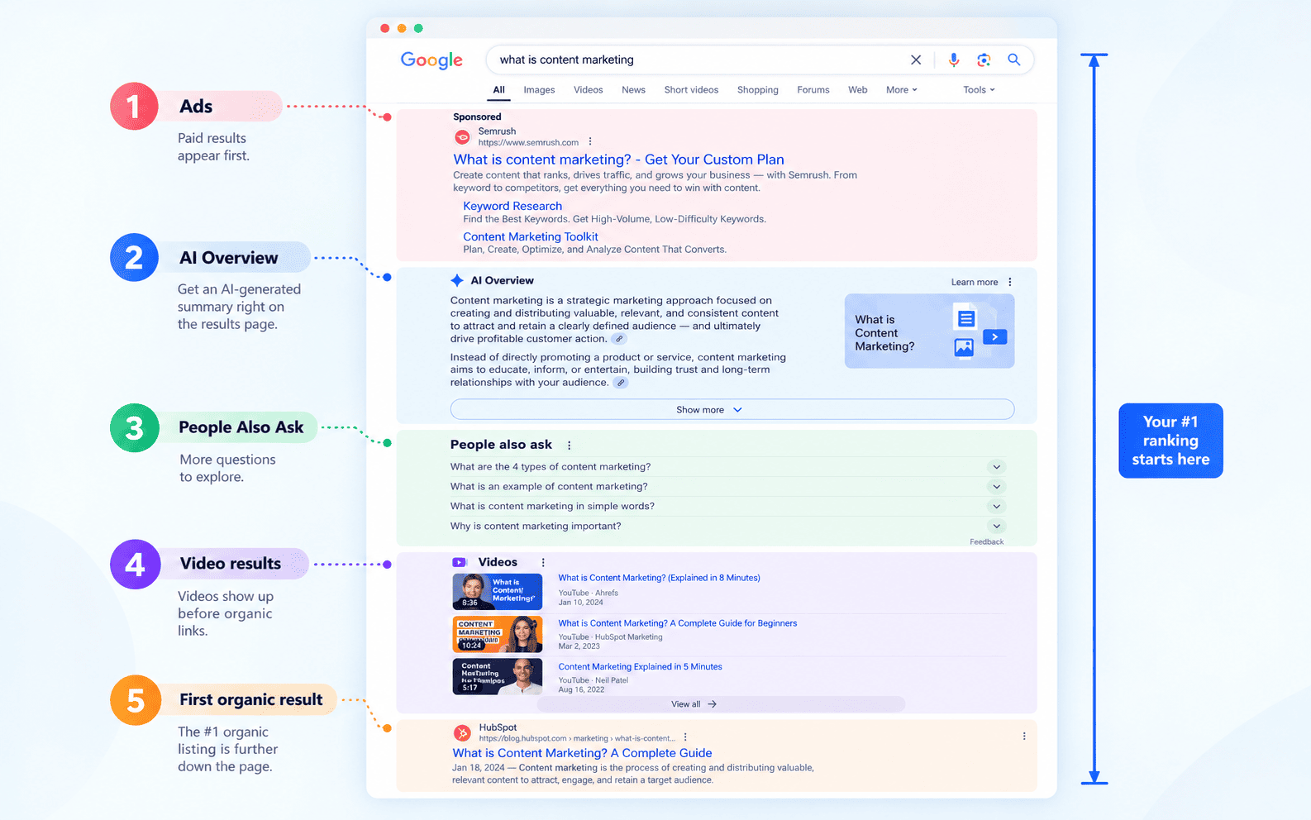Open the AI Overview three-dot options menu
1311x820 pixels.
(x=1010, y=282)
